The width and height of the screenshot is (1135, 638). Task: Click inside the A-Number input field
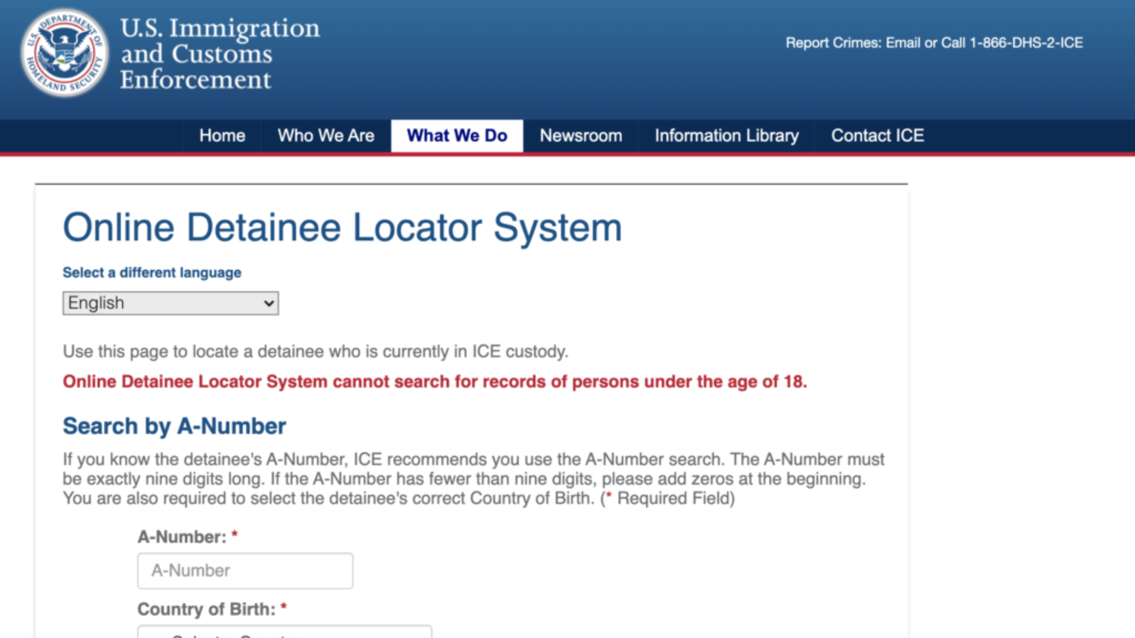pos(245,571)
